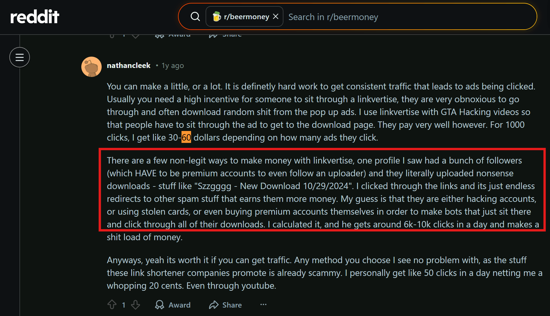
Task: Collapse the thread using the vertical line
Action: (20, 189)
